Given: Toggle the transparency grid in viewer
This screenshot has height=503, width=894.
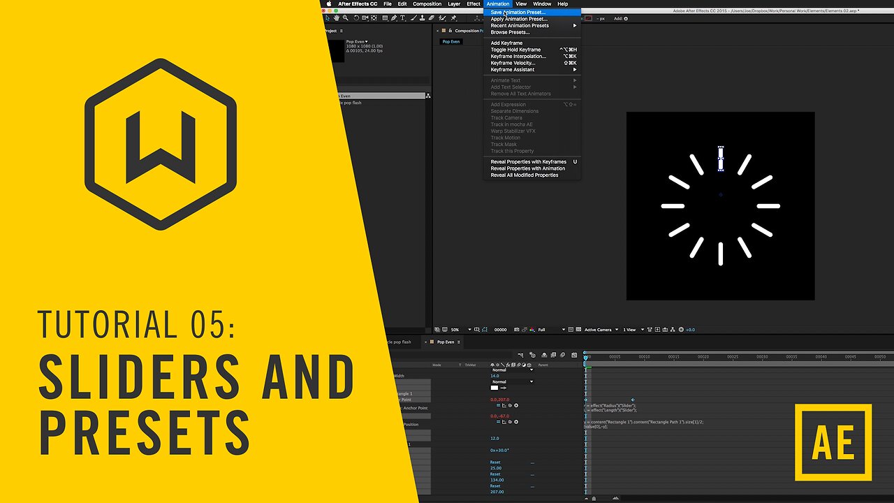Looking at the screenshot, I should click(x=578, y=330).
